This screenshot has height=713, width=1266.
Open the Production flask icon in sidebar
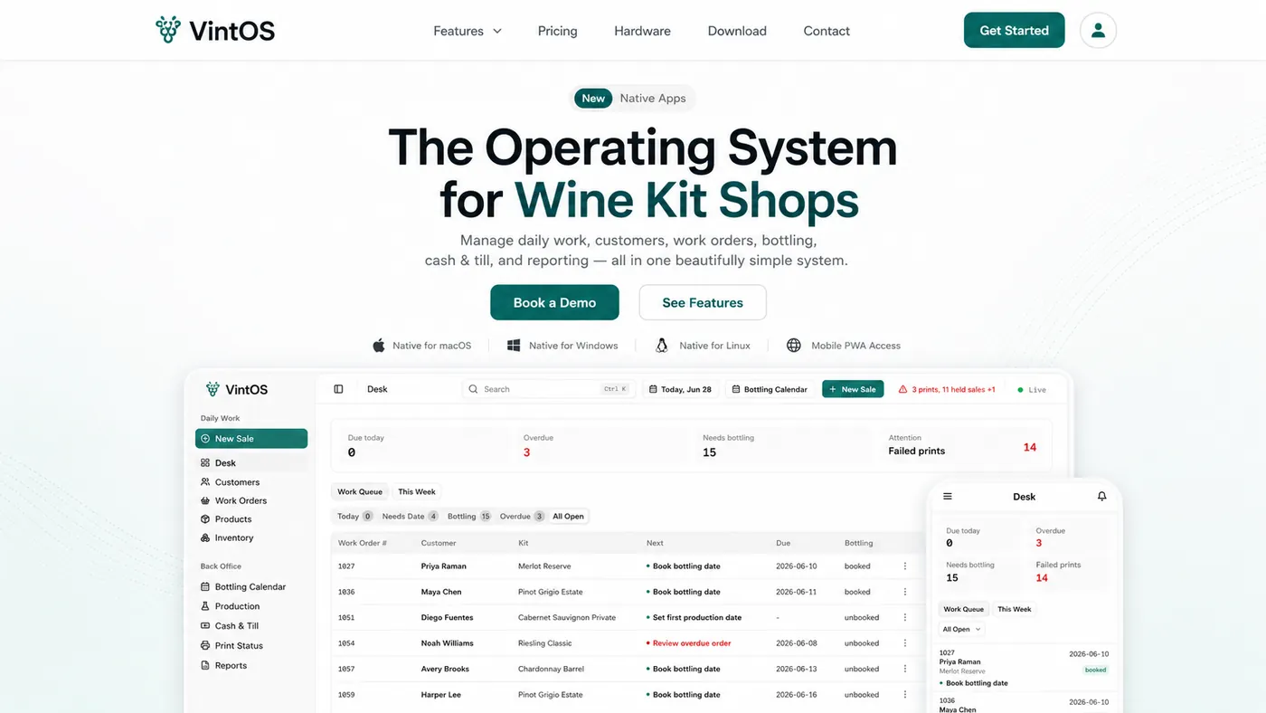205,606
